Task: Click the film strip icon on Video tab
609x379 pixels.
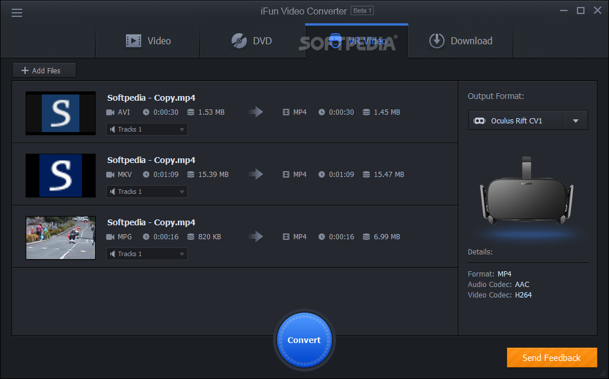Action: coord(134,41)
